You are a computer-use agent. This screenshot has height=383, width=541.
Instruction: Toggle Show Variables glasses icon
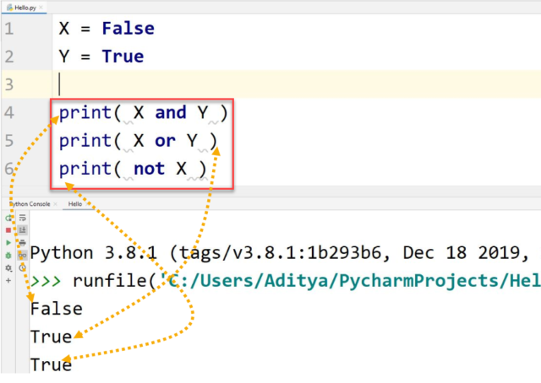pos(22,254)
